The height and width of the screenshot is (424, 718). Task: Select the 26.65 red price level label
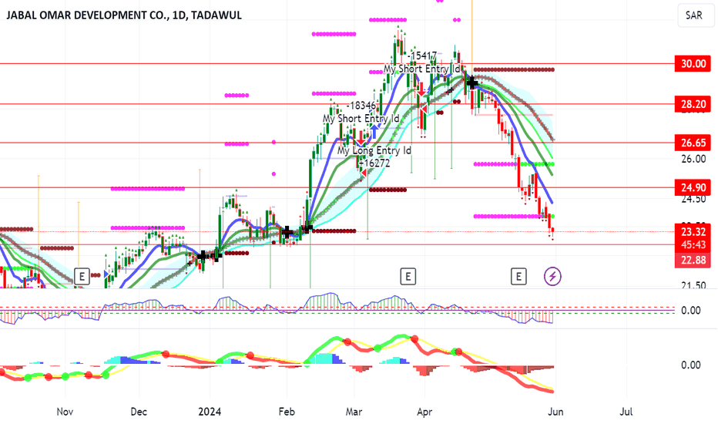point(693,143)
